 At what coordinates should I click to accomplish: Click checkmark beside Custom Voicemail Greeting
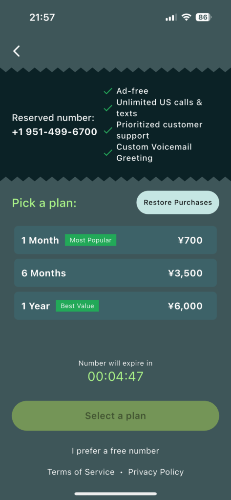coord(108,152)
